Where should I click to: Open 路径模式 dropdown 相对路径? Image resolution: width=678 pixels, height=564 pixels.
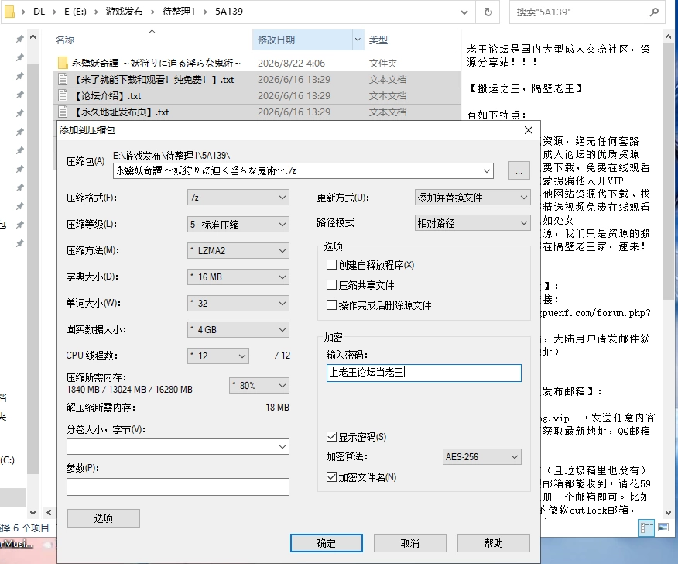(x=473, y=223)
